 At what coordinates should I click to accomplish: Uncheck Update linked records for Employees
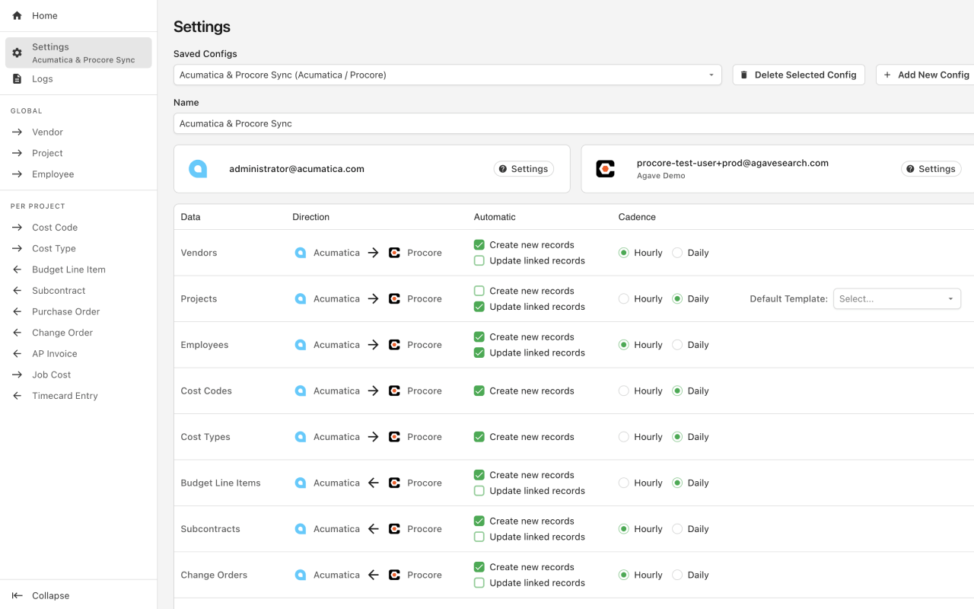point(479,352)
